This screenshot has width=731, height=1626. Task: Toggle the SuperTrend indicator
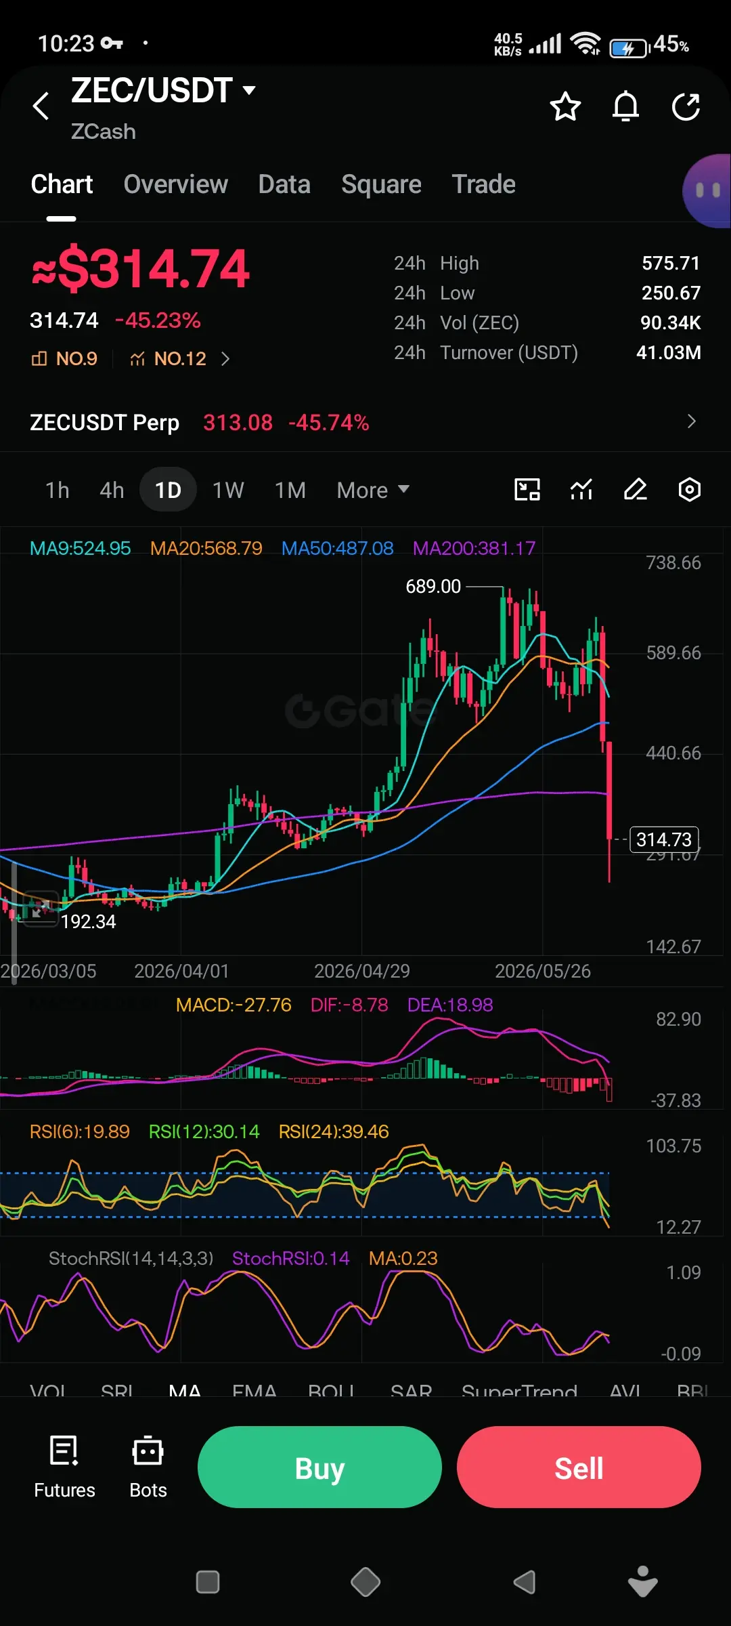point(519,1391)
